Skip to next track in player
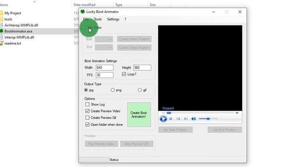297x167 pixels. 186,119
